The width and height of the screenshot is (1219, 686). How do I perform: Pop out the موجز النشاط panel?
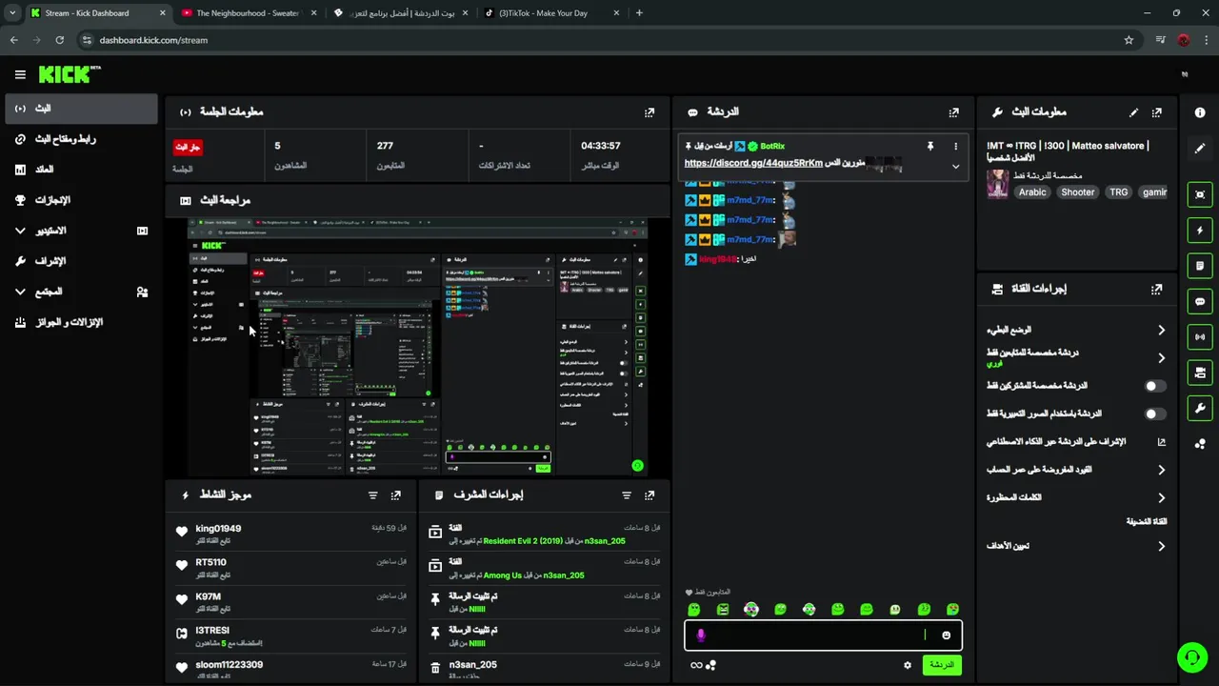(396, 495)
